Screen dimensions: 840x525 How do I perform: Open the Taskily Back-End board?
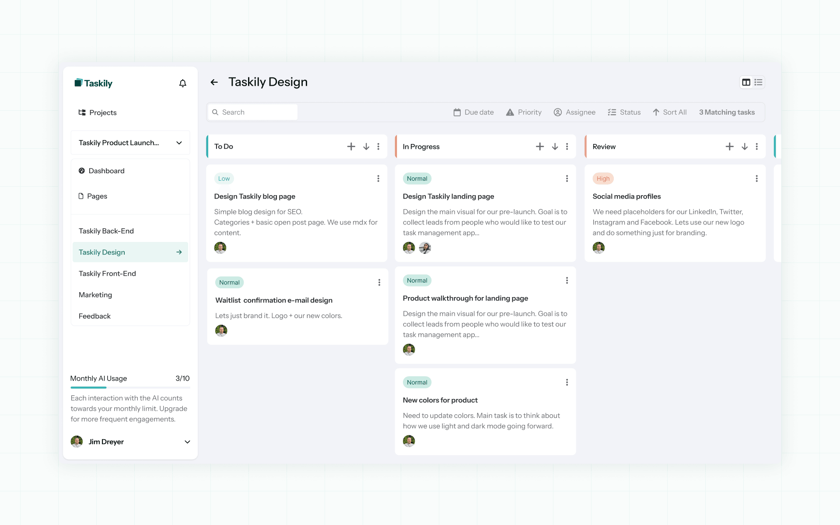[106, 231]
